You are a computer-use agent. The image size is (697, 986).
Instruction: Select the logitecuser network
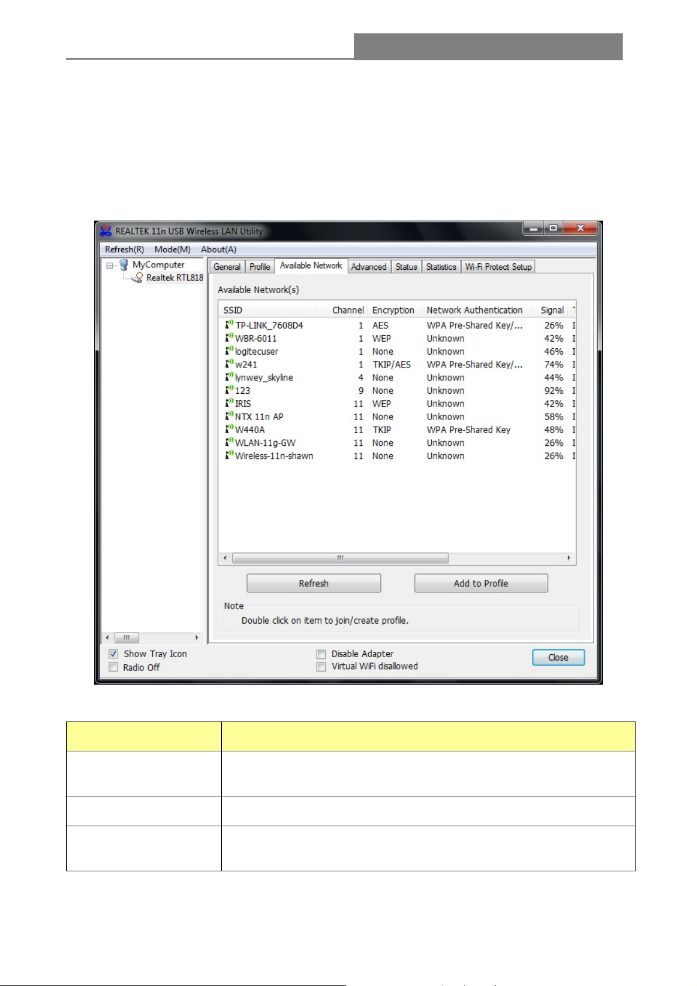[397, 351]
